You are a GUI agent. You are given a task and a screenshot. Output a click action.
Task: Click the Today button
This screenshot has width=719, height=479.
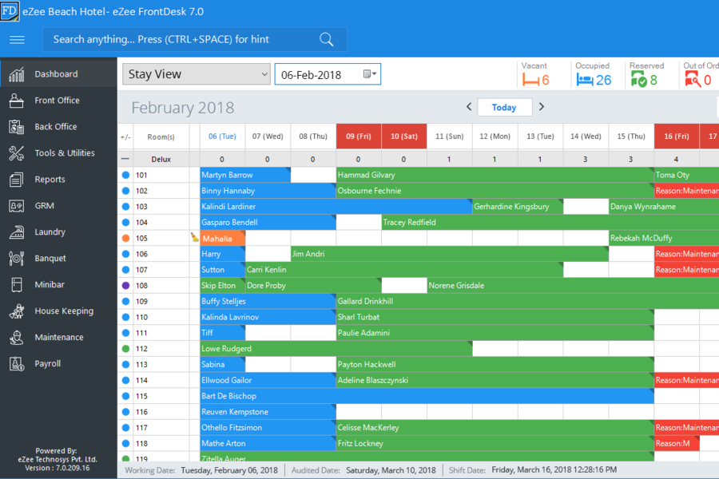click(504, 107)
